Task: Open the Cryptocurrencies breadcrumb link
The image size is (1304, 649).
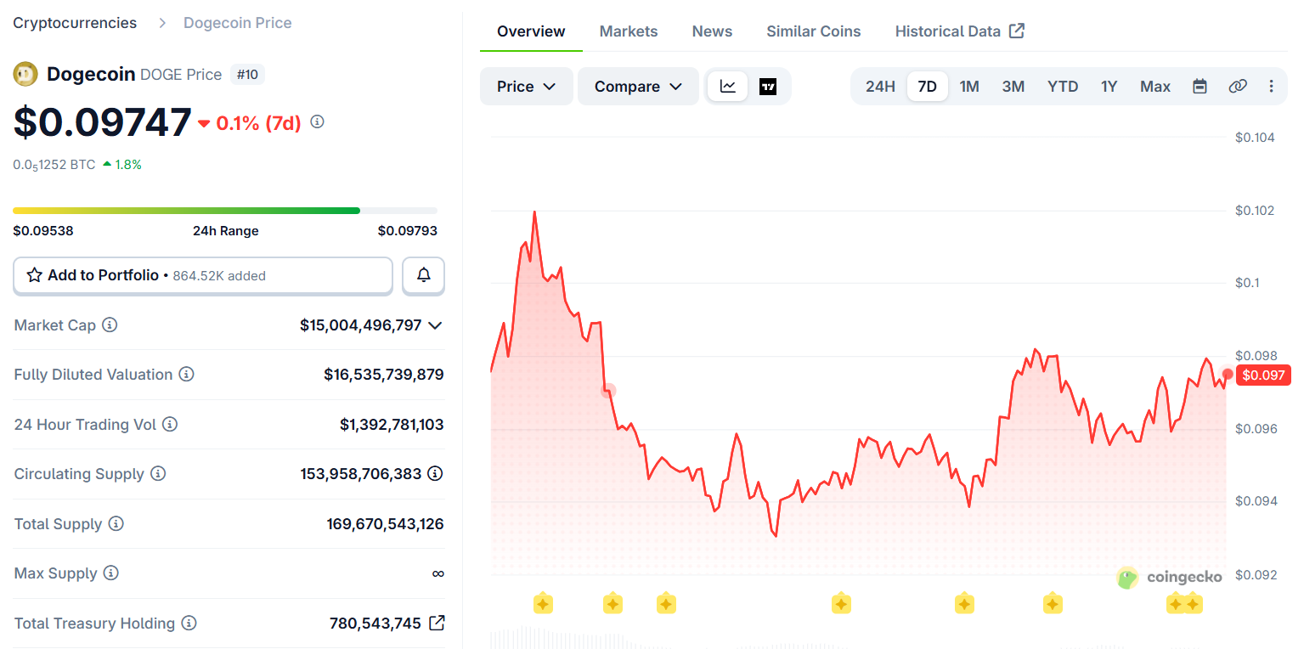Action: pyautogui.click(x=75, y=23)
